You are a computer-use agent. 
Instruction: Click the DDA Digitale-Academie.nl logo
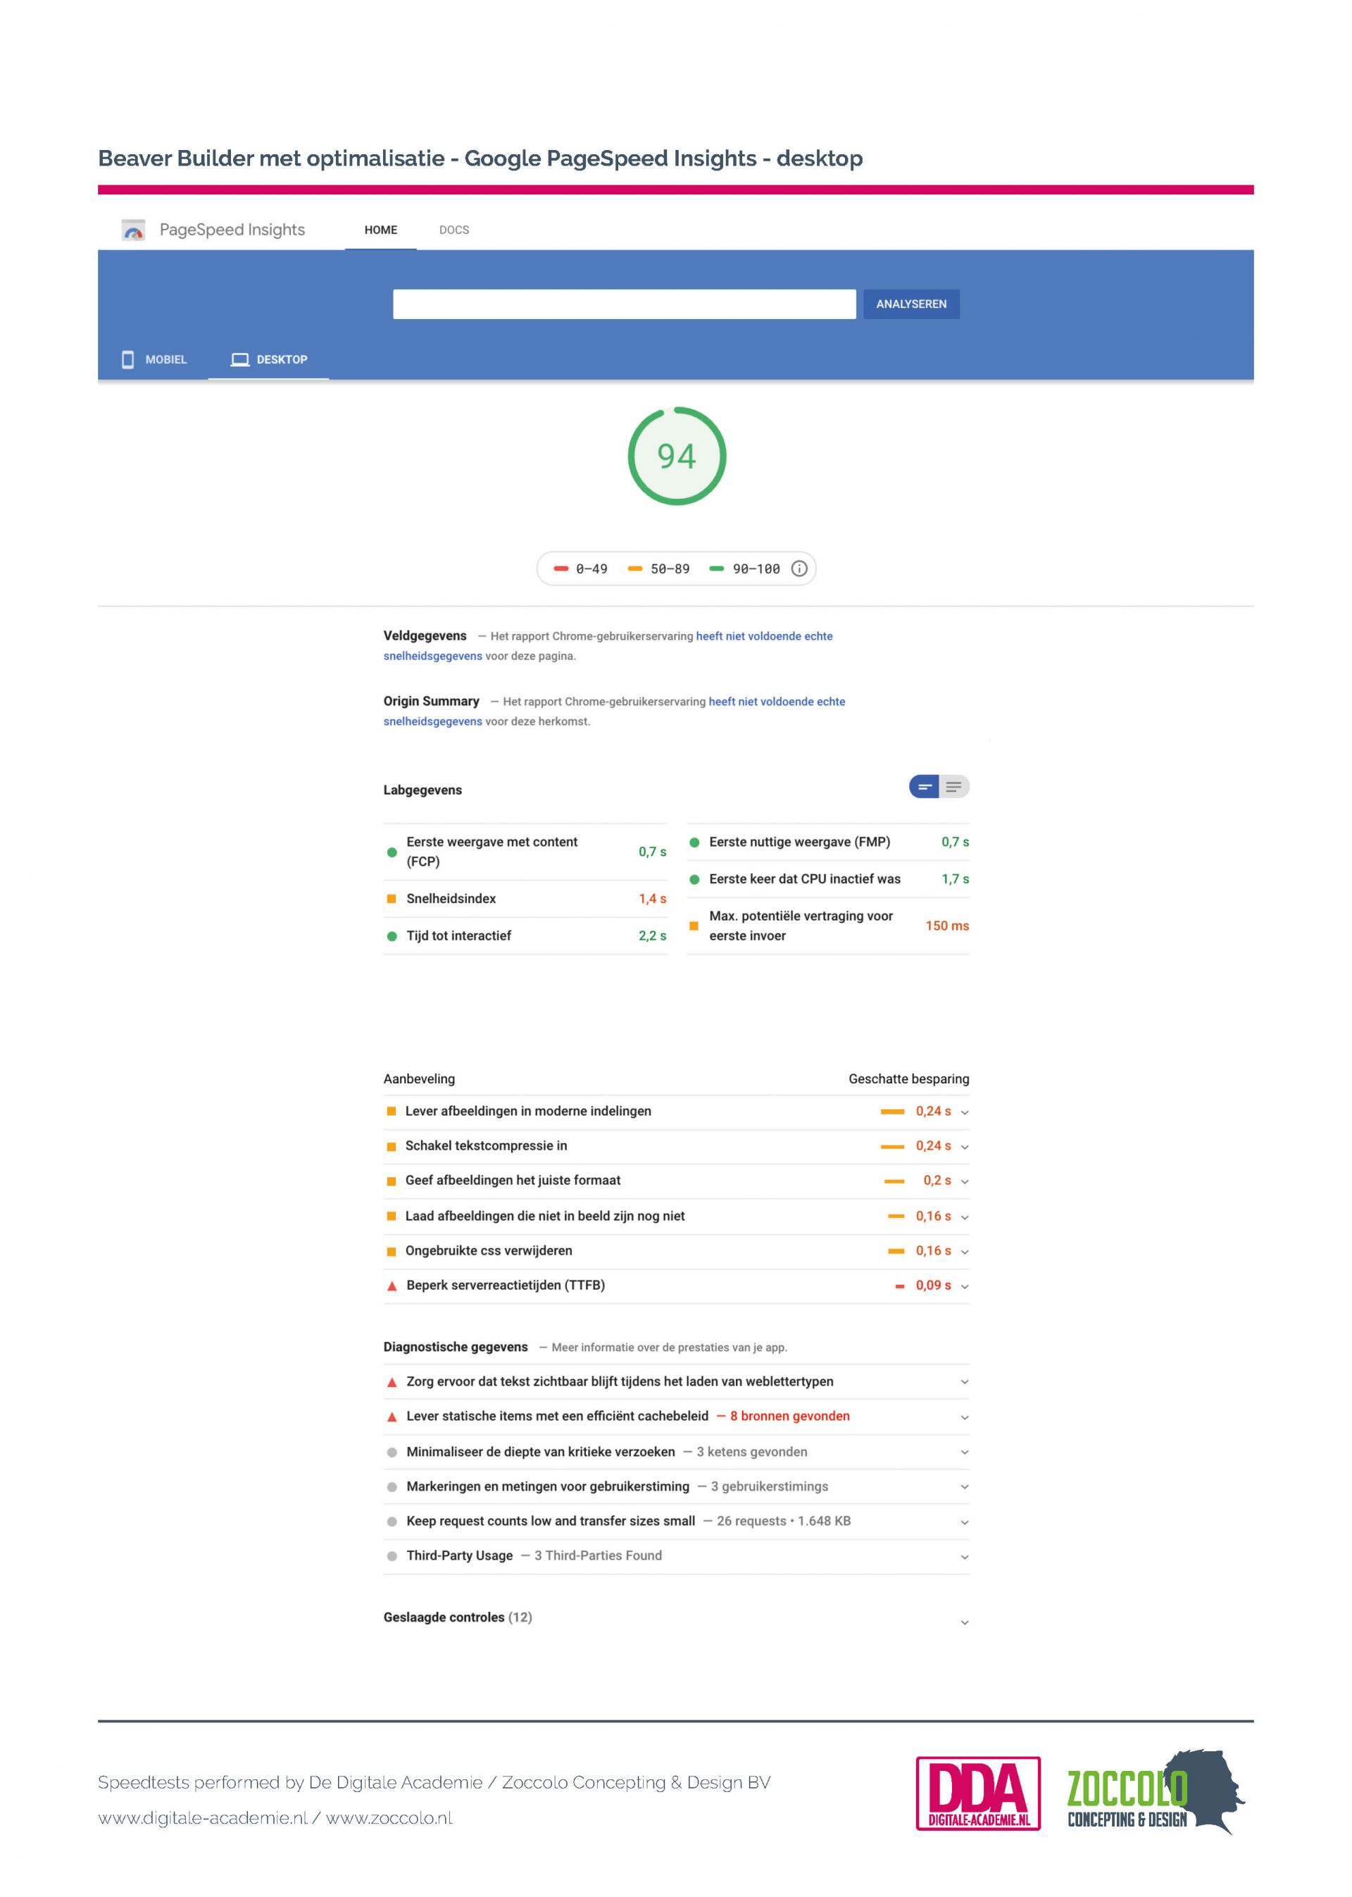point(978,1793)
